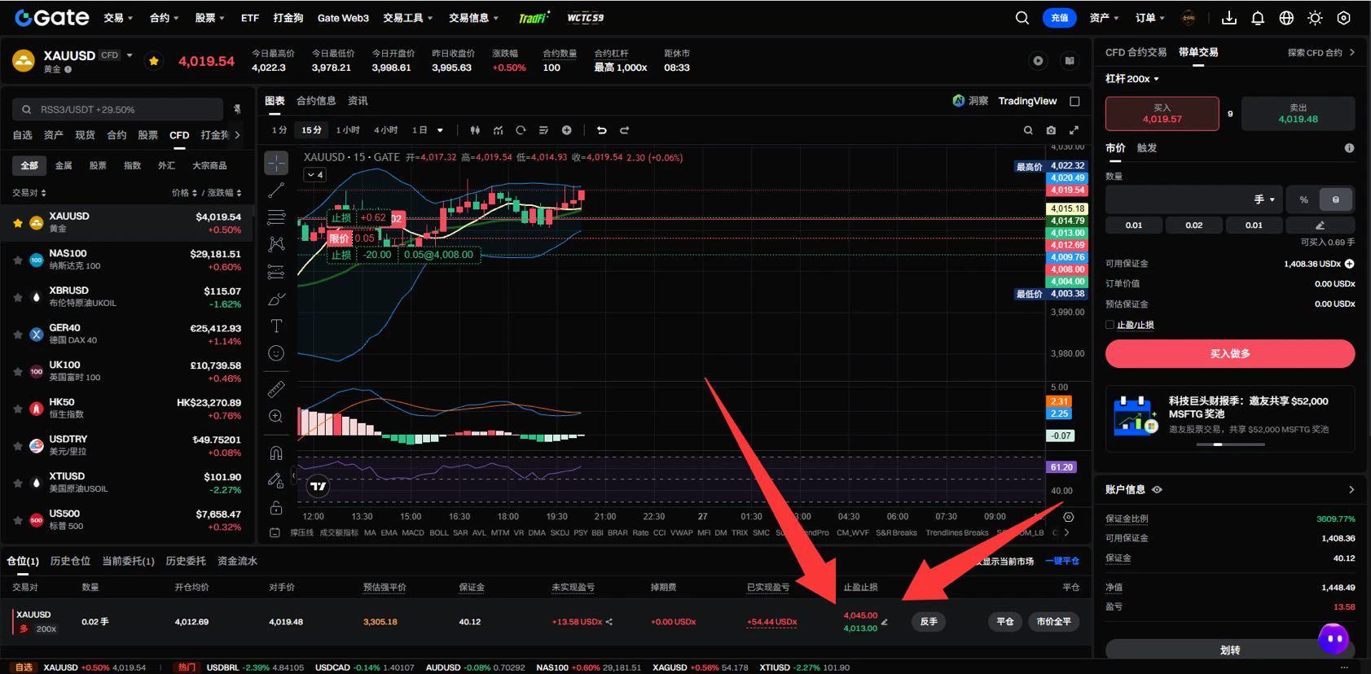Expand the 资产 top menu
Image resolution: width=1371 pixels, height=674 pixels.
[x=1104, y=18]
